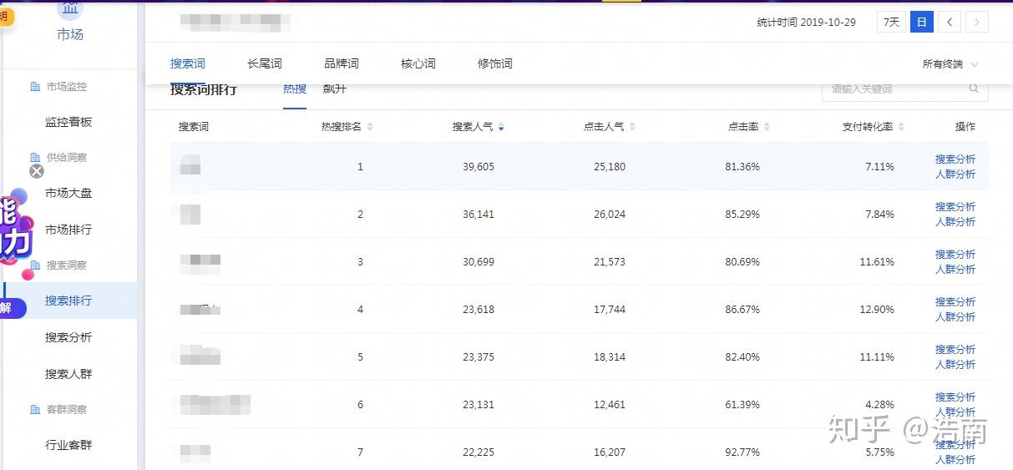Select the 热搜 ranking tab
This screenshot has height=470, width=1013.
[295, 89]
